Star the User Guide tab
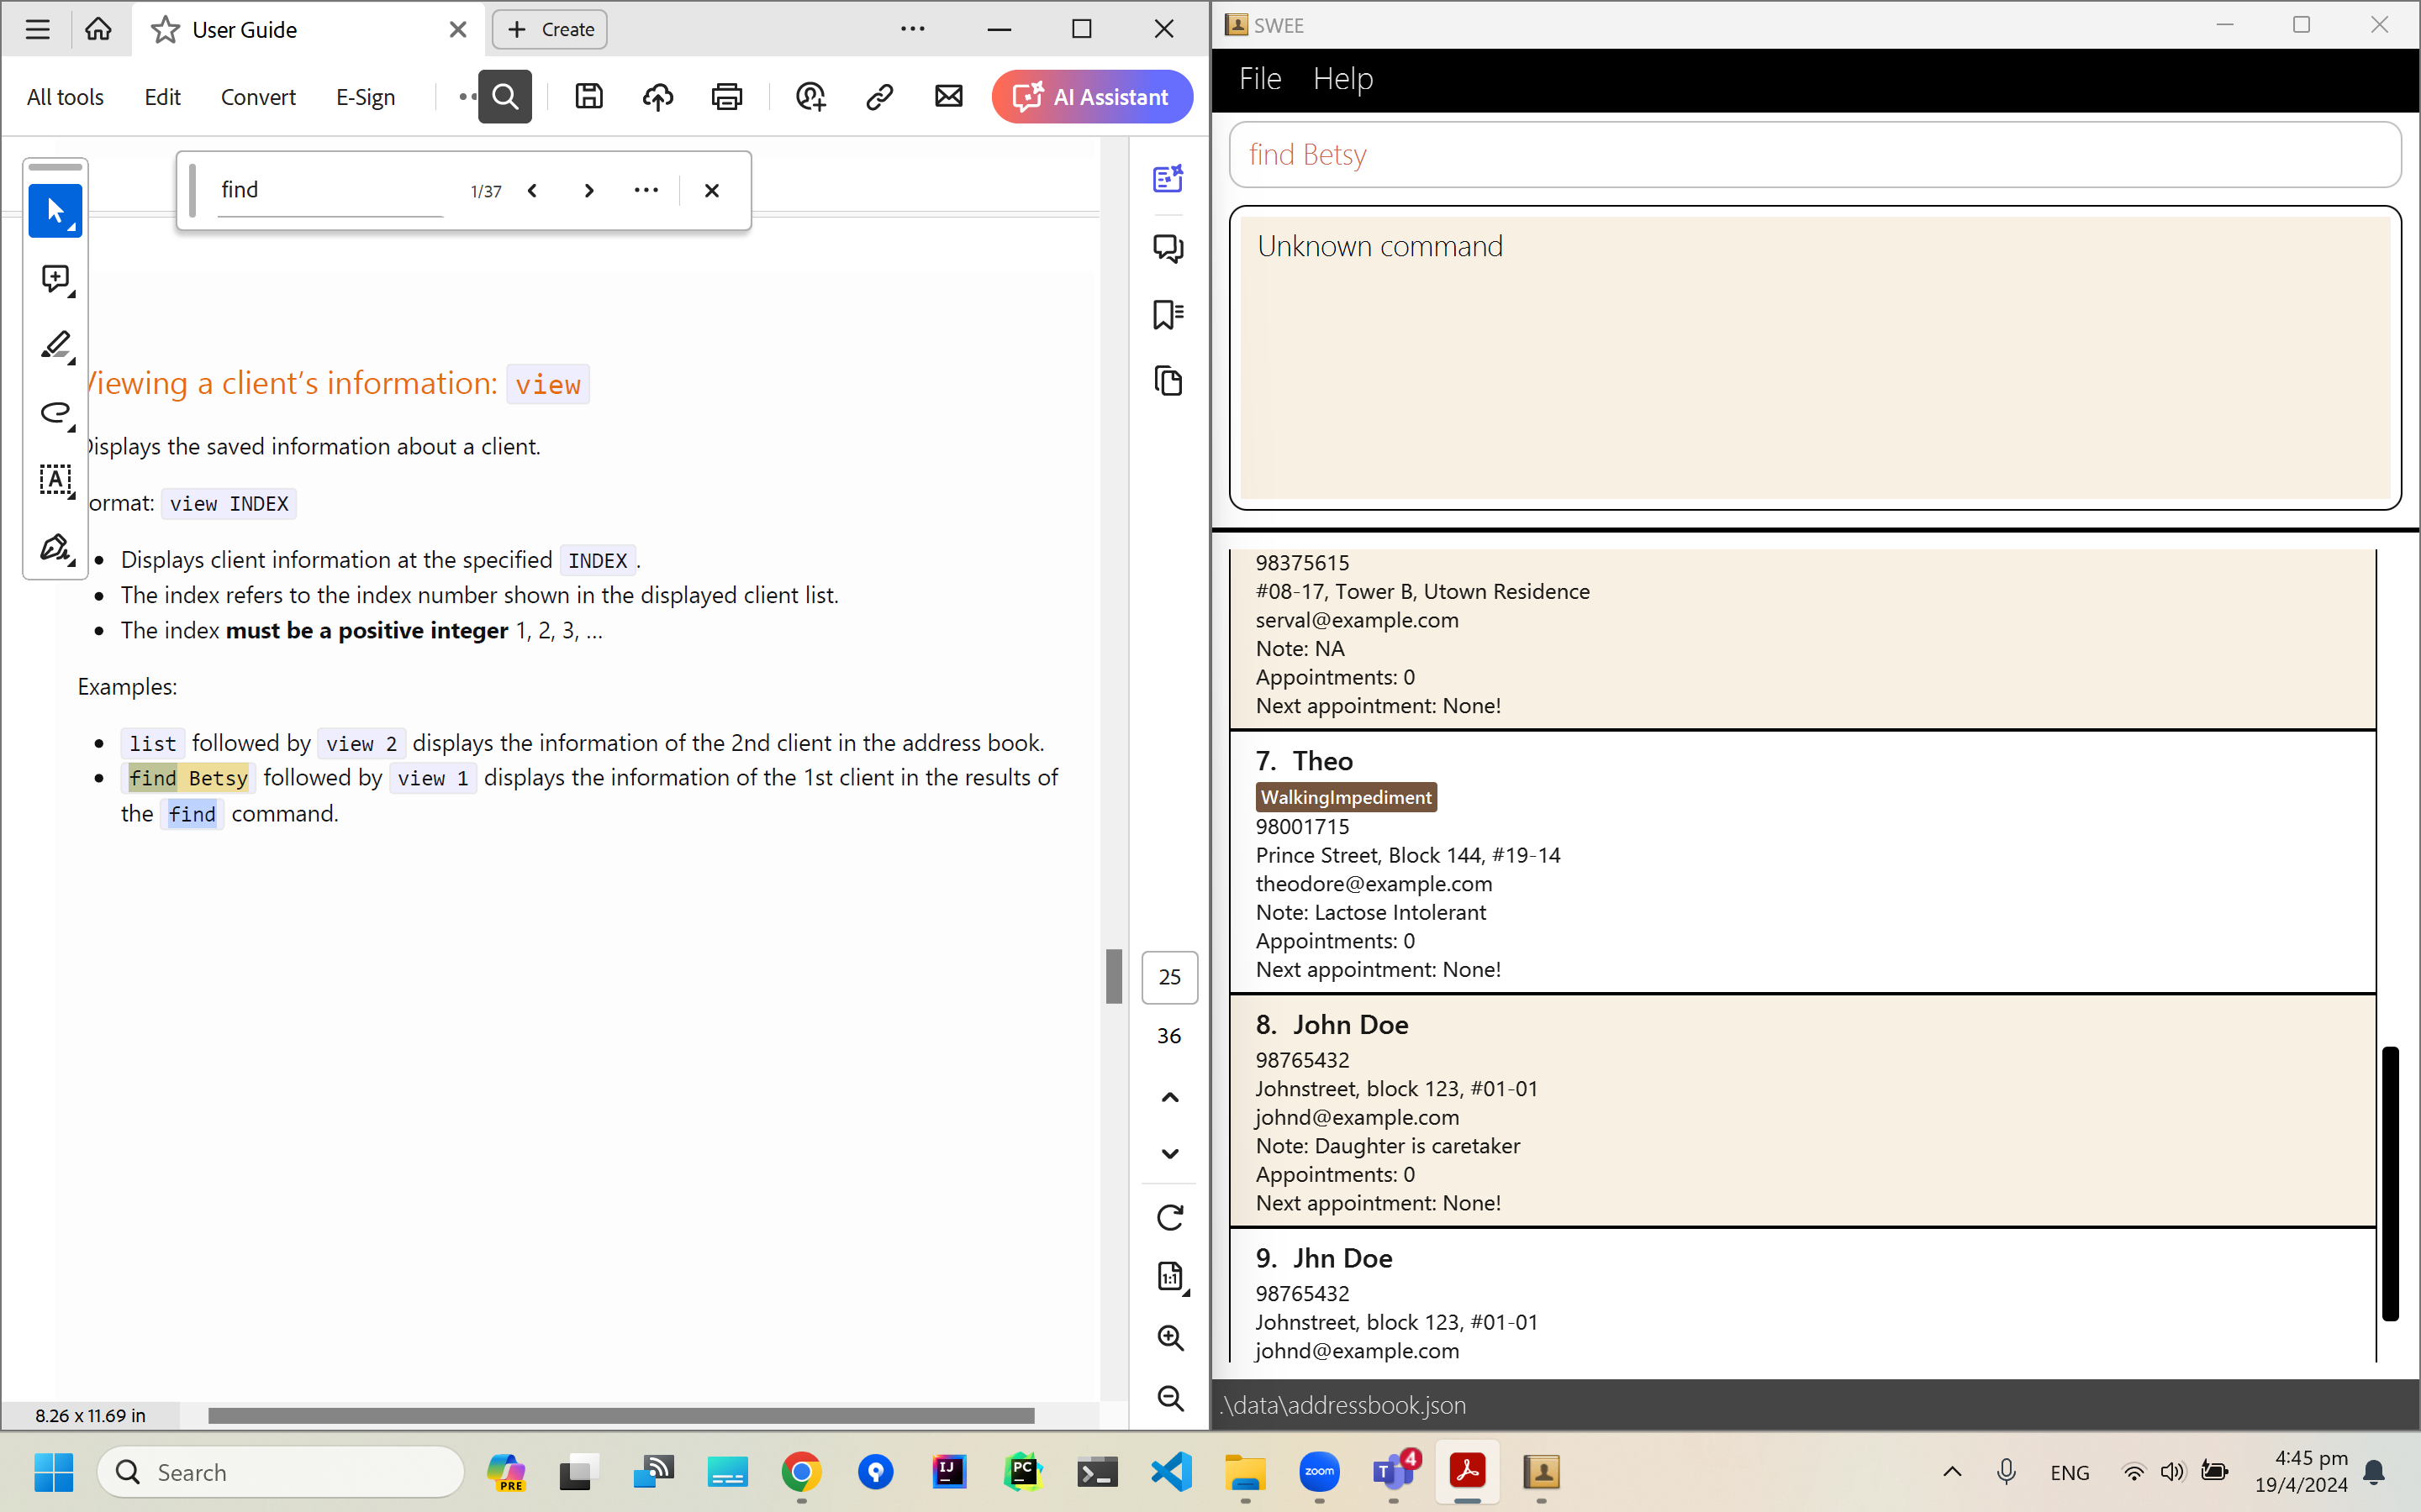This screenshot has height=1512, width=2421. pos(165,30)
